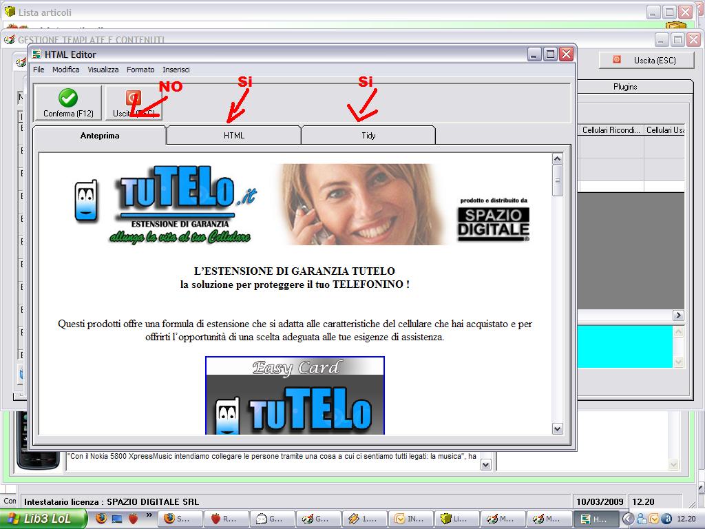The height and width of the screenshot is (529, 705).
Task: Expand hidden system tray icons arrow
Action: (629, 519)
